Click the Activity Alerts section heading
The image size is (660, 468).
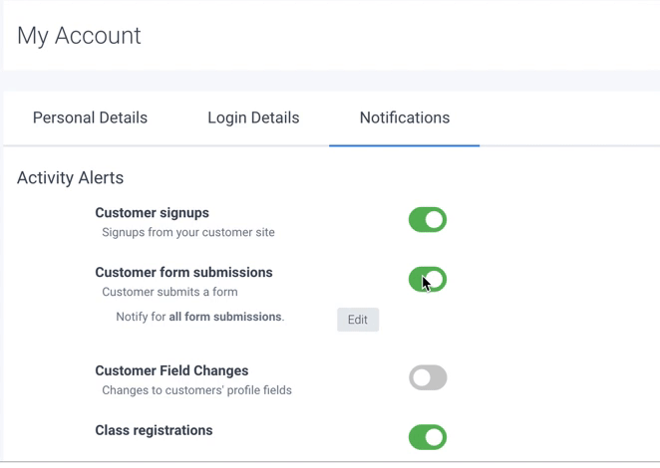pos(70,178)
